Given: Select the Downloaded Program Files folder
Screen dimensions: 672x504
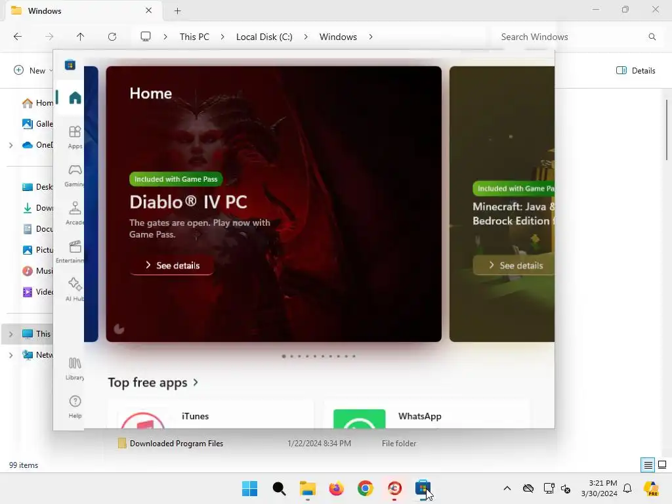Looking at the screenshot, I should (176, 444).
